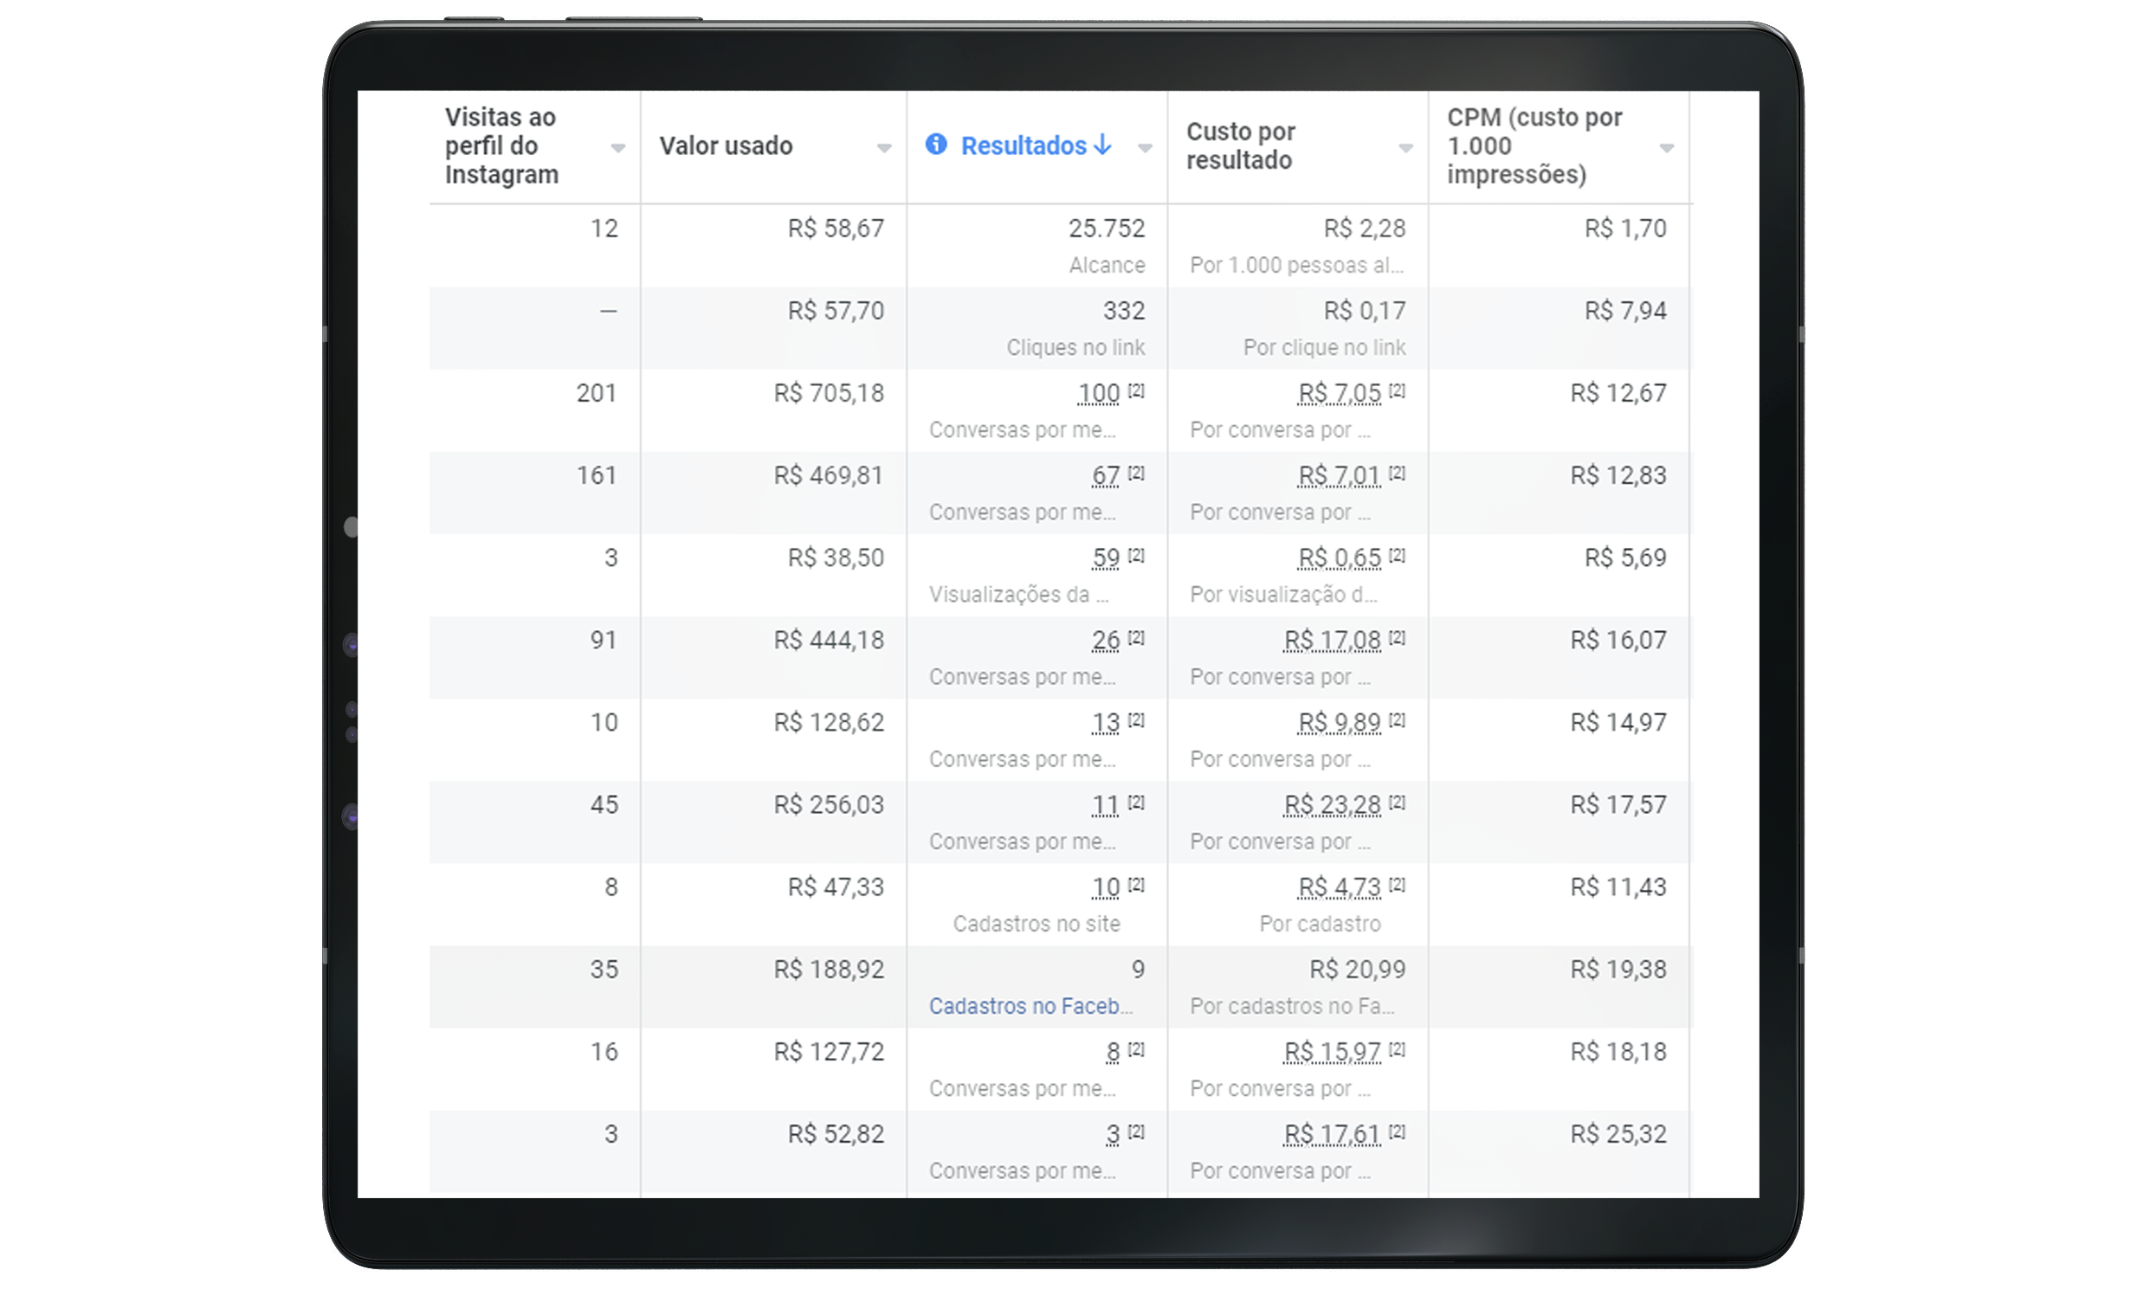The width and height of the screenshot is (2131, 1296).
Task: Open the Valor usado column dropdown arrow
Action: click(x=883, y=148)
